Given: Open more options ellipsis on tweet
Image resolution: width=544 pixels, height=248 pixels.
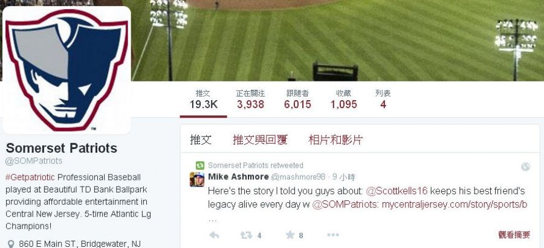Looking at the screenshot, I should [x=333, y=235].
